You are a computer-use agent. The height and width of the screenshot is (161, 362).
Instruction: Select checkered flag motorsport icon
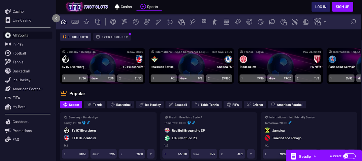pos(204,22)
